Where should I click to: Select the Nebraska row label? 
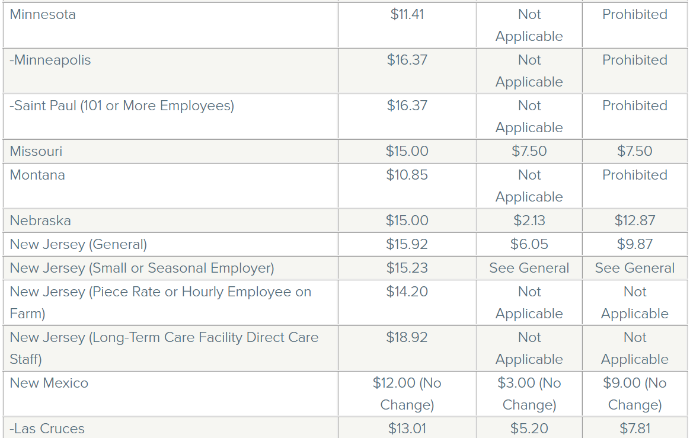[40, 221]
